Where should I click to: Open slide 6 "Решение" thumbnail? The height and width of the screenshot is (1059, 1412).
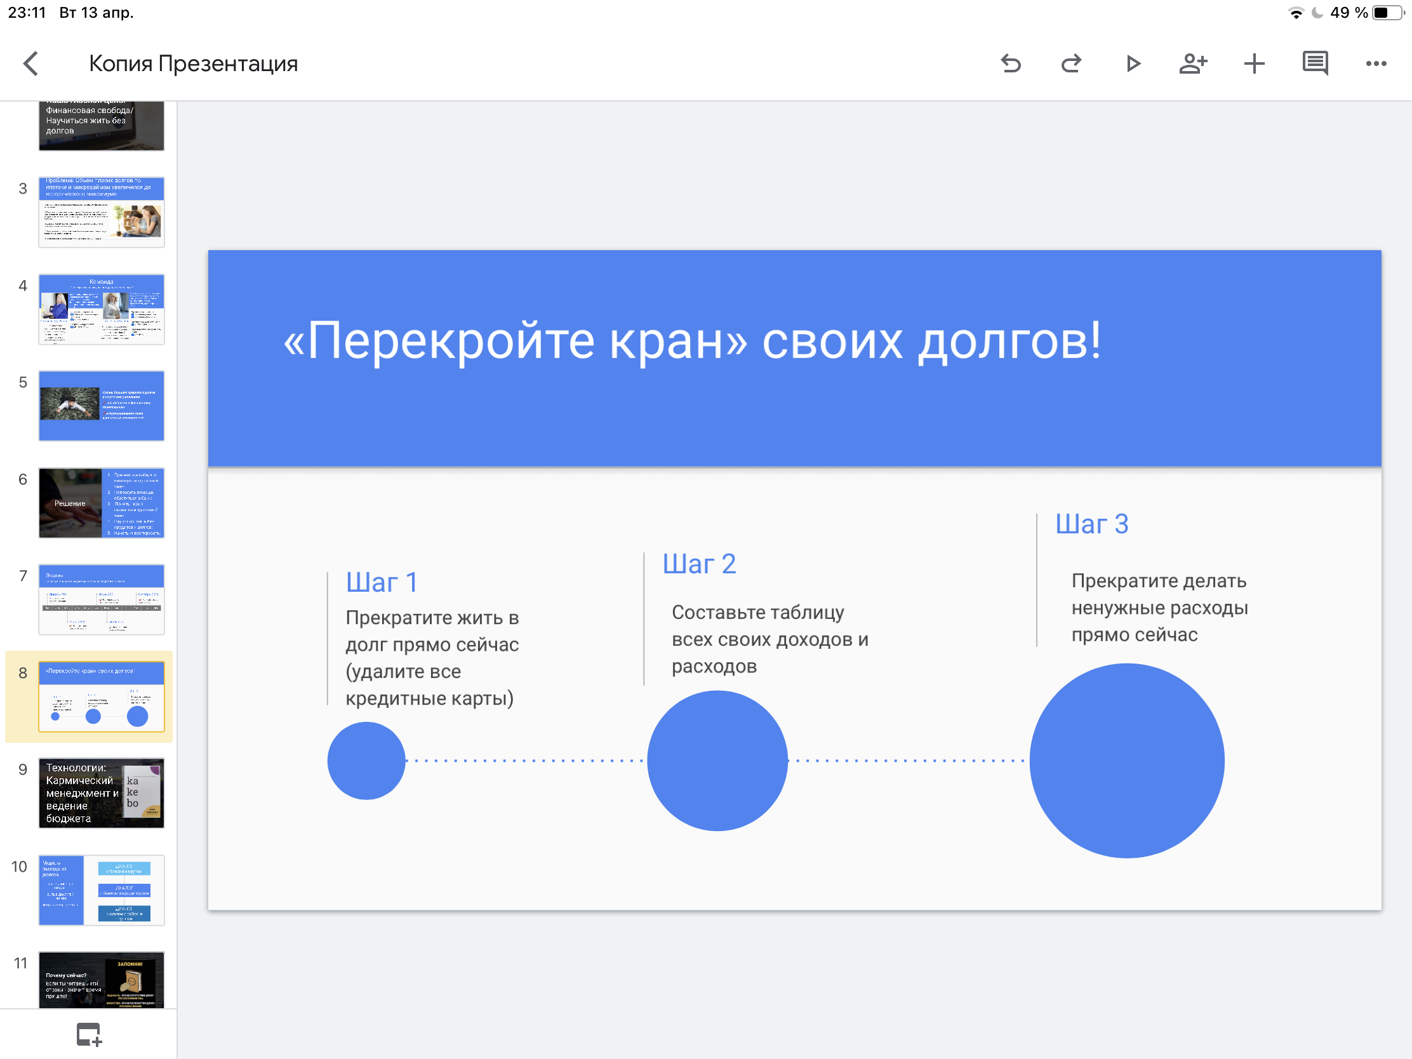click(x=102, y=503)
